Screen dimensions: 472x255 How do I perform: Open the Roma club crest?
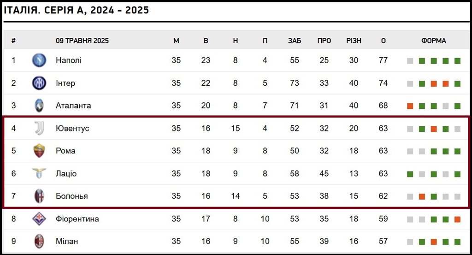pyautogui.click(x=39, y=151)
